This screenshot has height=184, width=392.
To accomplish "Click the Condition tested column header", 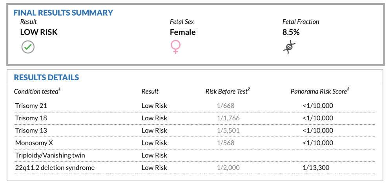I will (x=37, y=92).
